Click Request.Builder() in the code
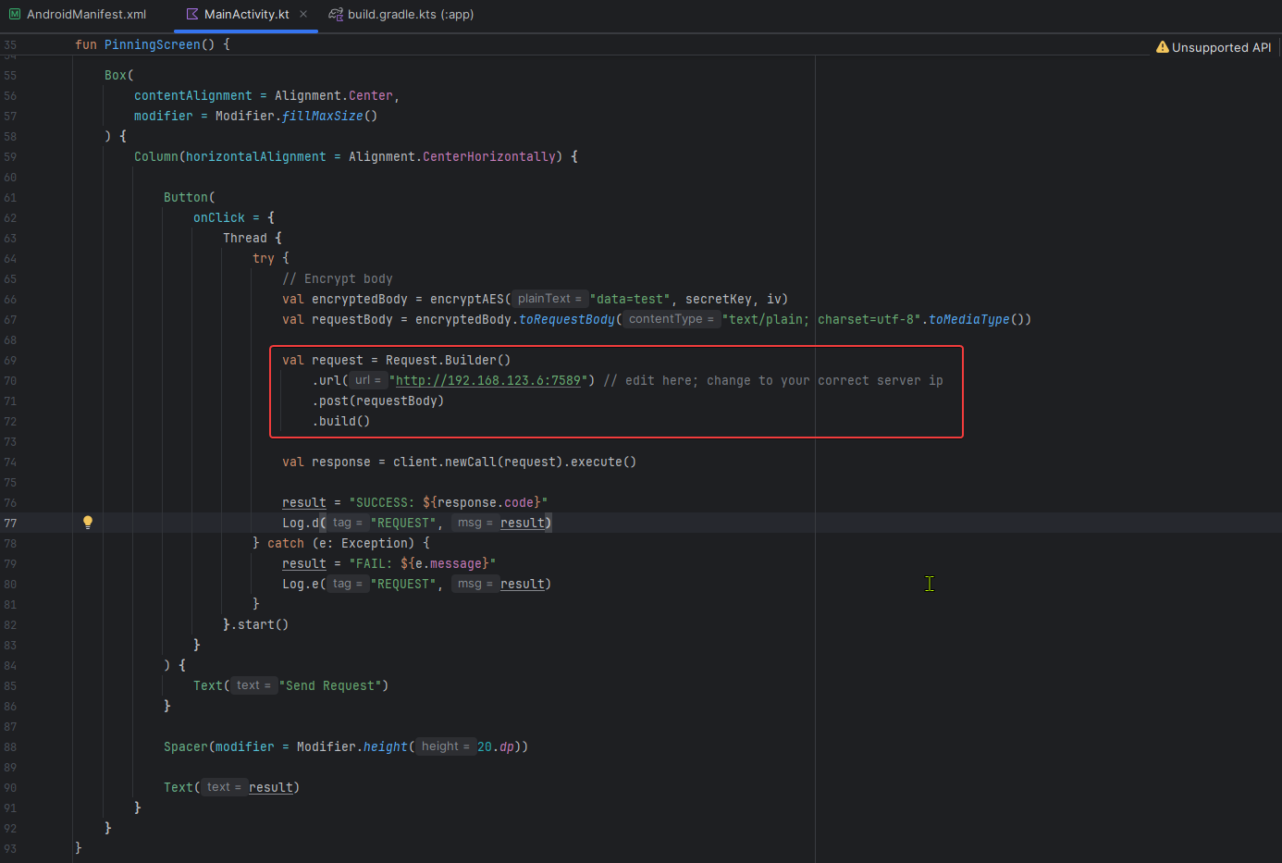 point(448,360)
